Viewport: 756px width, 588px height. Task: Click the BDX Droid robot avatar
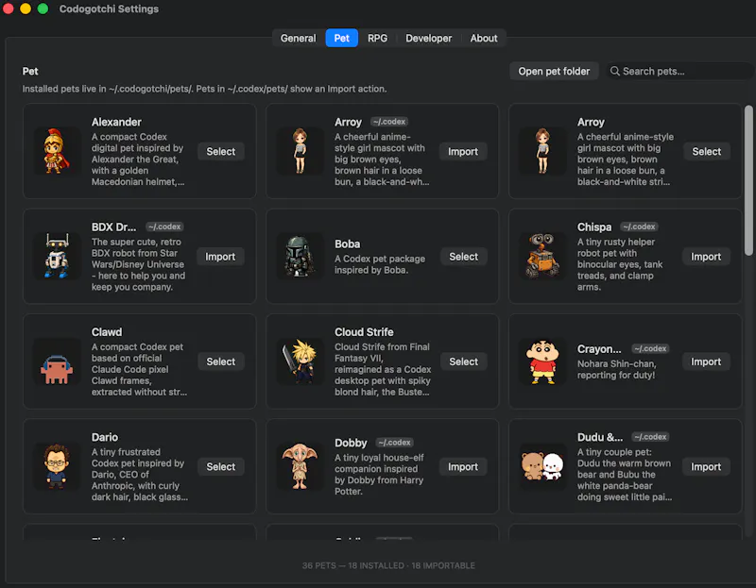tap(57, 256)
